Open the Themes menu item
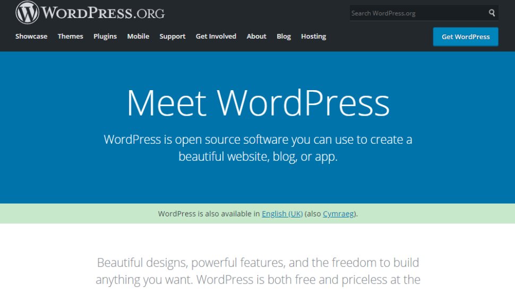515x289 pixels. point(70,37)
